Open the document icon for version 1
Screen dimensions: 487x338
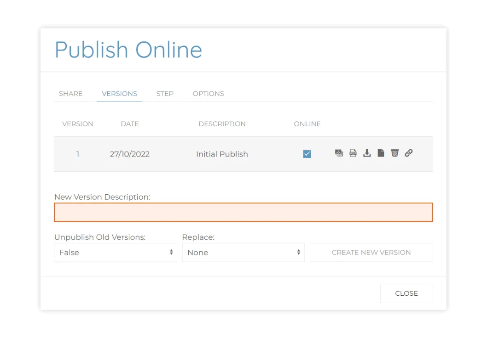click(x=381, y=153)
